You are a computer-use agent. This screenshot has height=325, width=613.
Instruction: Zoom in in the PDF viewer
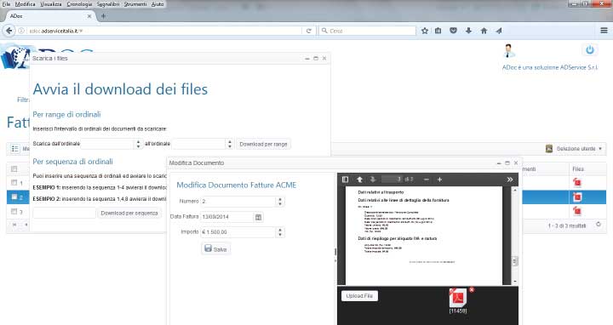(440, 180)
